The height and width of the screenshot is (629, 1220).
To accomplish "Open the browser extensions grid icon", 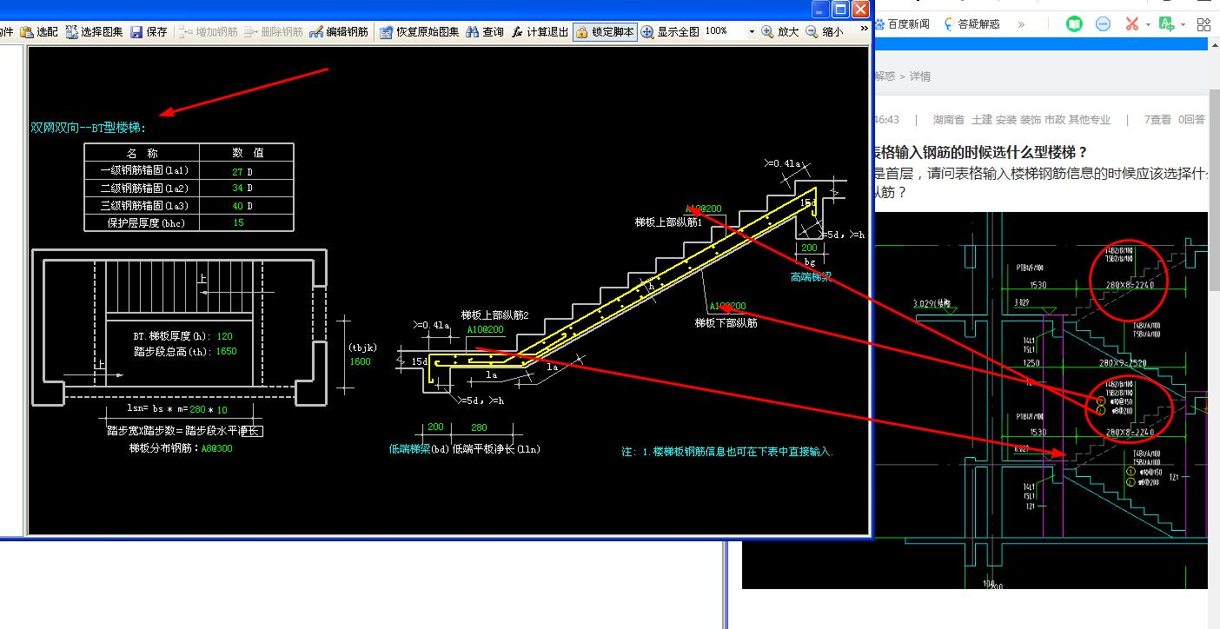I will (x=1203, y=24).
